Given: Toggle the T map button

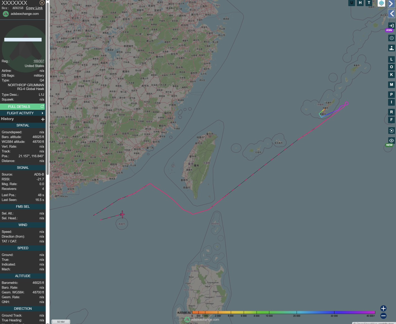Looking at the screenshot, I should tap(369, 3).
